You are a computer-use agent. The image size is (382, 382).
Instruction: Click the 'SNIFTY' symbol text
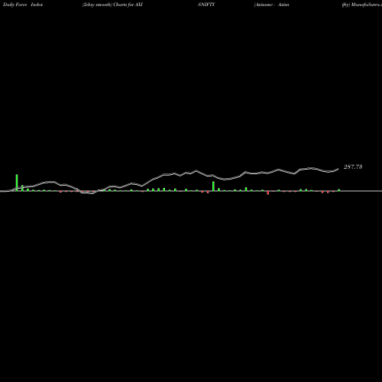coord(206,5)
